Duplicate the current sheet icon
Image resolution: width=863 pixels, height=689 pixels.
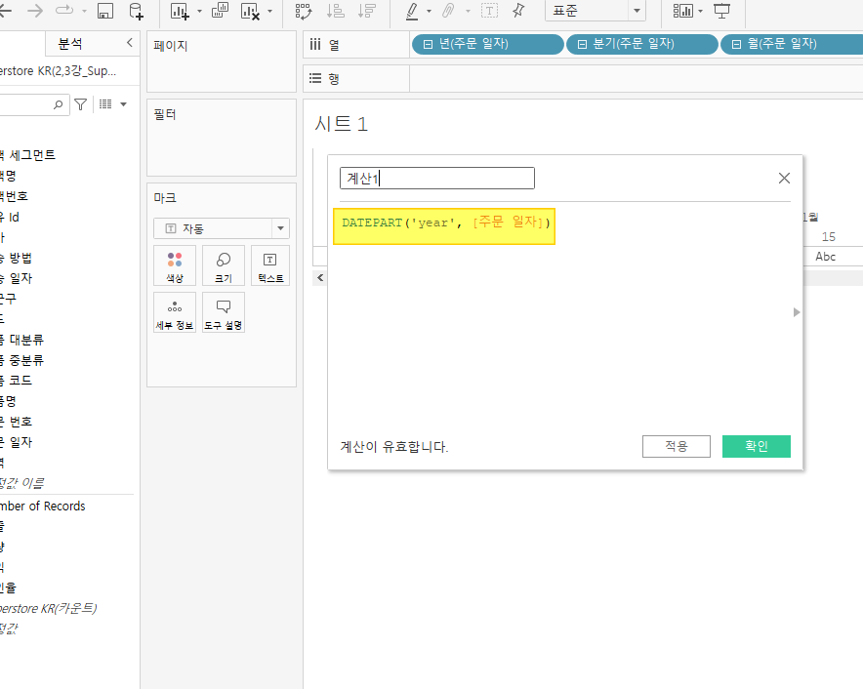220,11
